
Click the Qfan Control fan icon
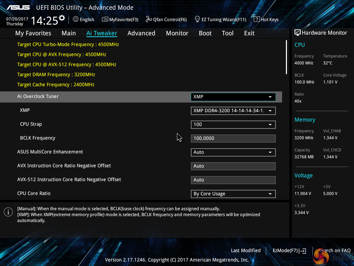(x=149, y=19)
